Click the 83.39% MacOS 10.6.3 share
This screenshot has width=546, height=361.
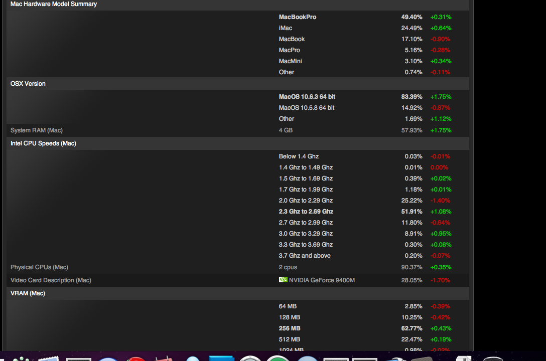point(412,97)
